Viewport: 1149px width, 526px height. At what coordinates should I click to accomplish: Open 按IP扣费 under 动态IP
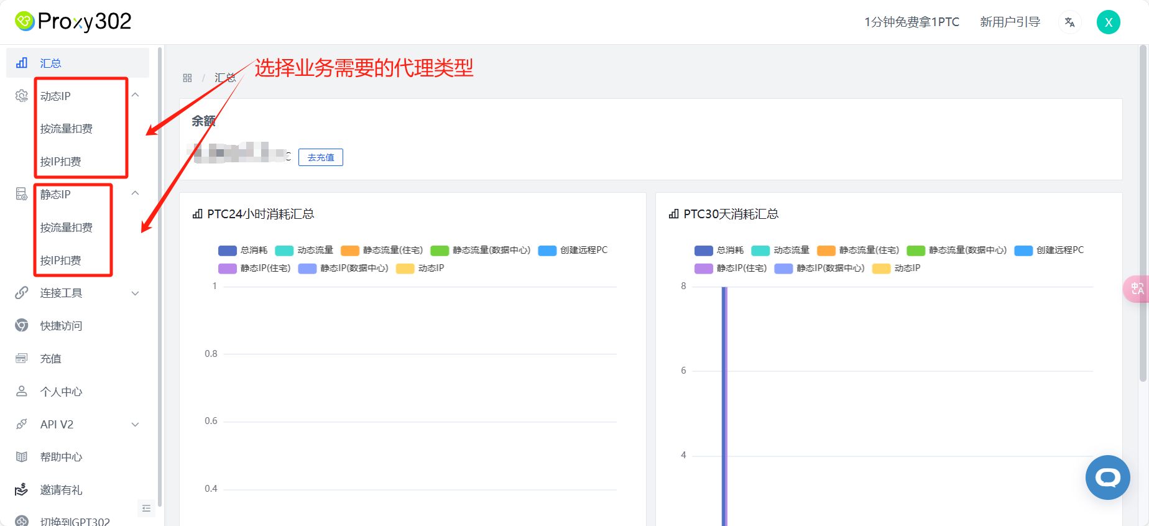(61, 162)
